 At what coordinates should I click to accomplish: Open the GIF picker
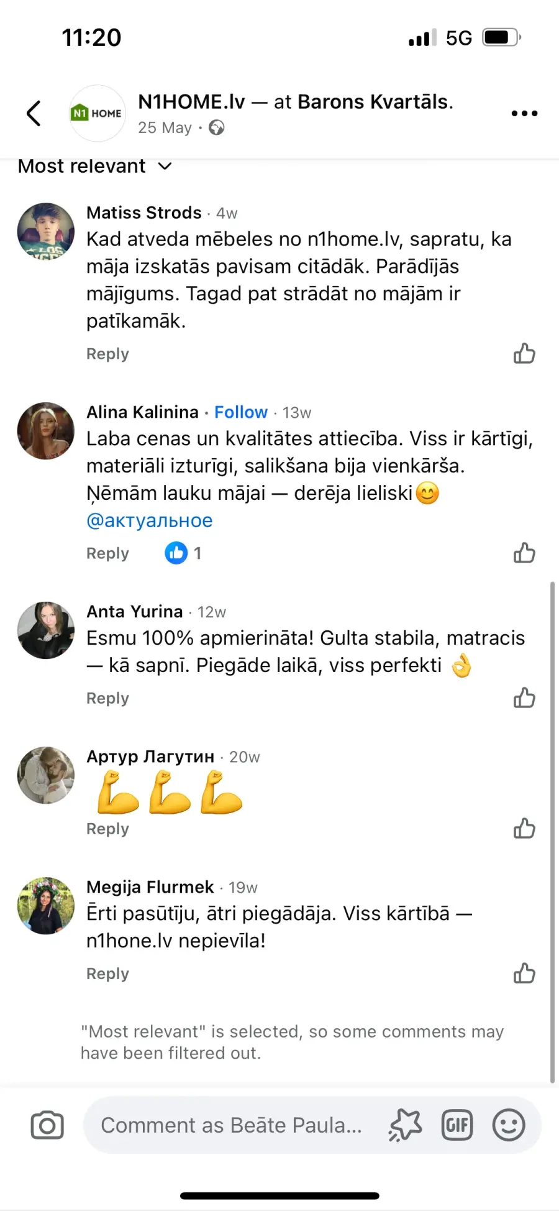(457, 1125)
